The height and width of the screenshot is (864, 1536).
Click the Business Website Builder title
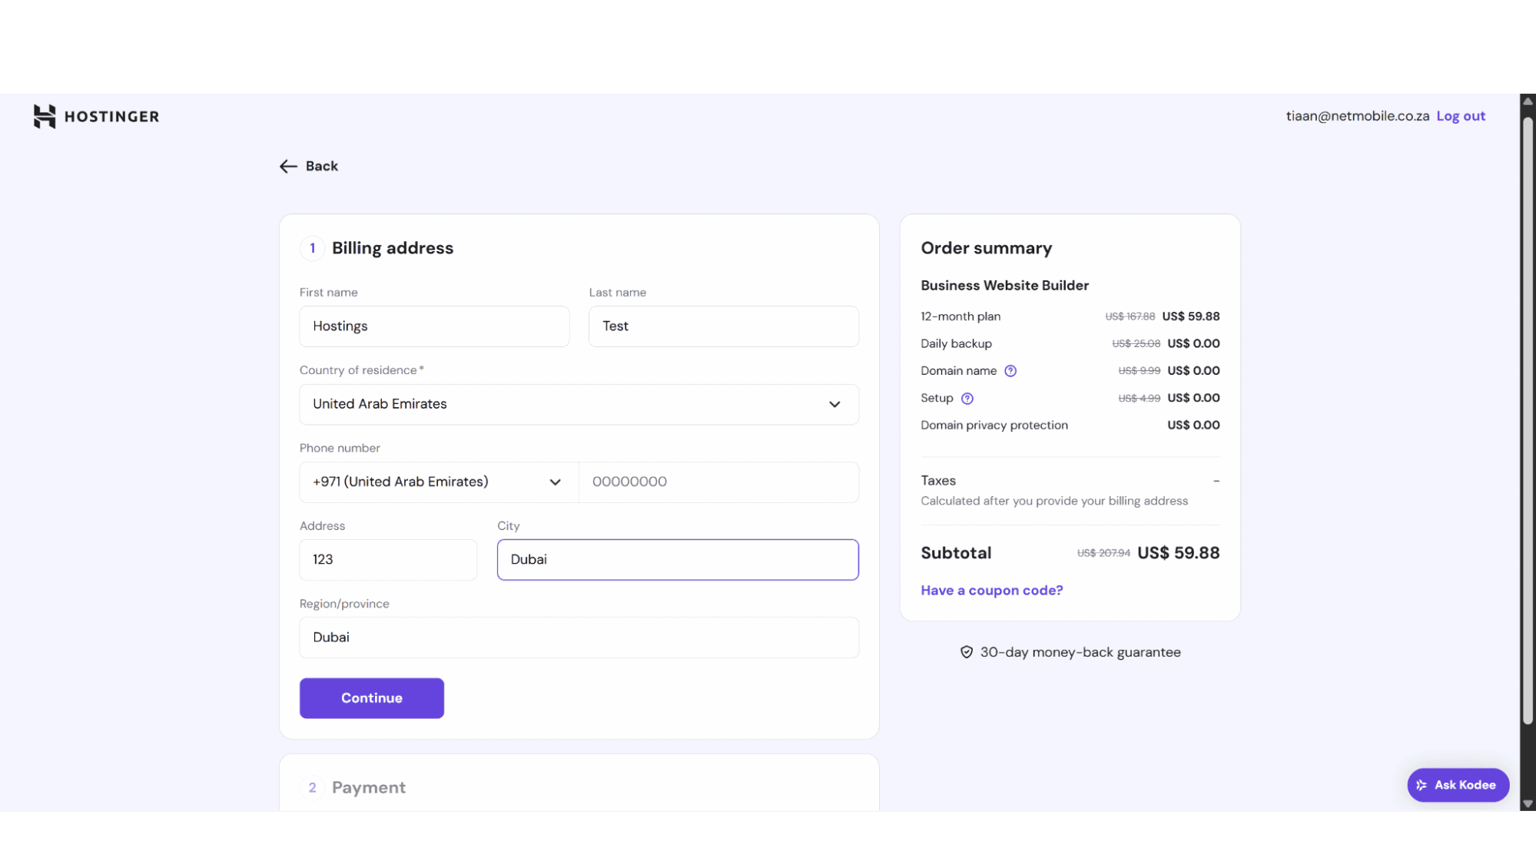1004,286
